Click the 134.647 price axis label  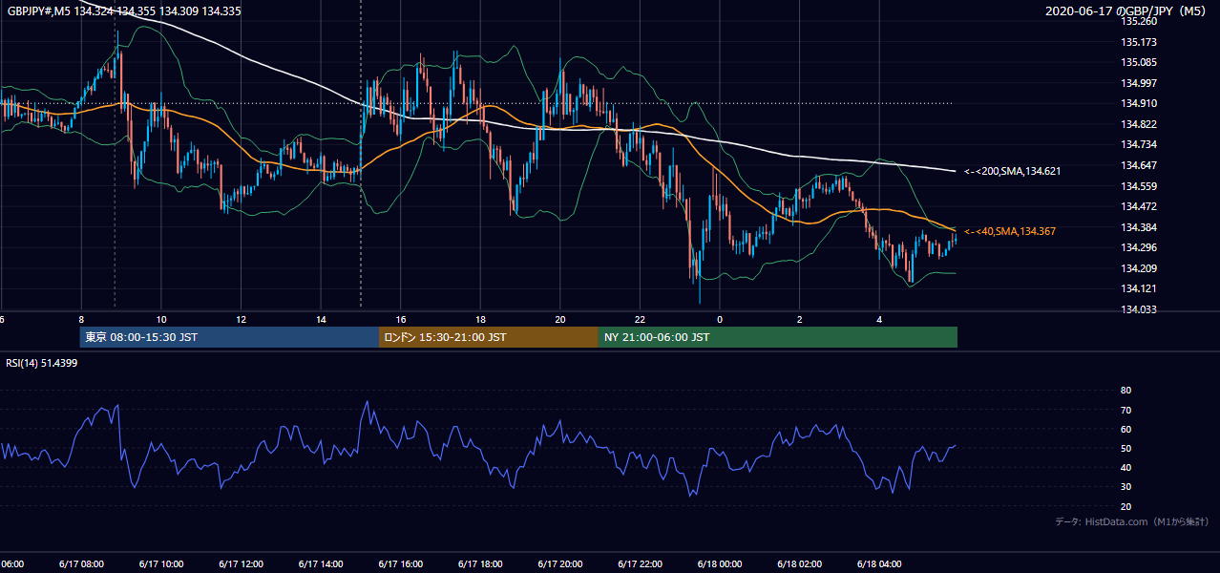(1139, 165)
